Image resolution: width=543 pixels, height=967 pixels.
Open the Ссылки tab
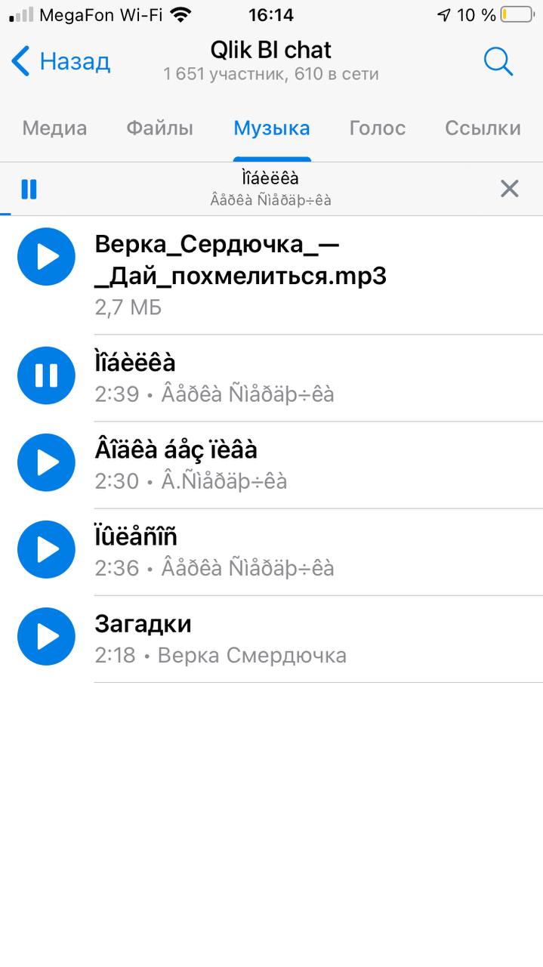[483, 128]
